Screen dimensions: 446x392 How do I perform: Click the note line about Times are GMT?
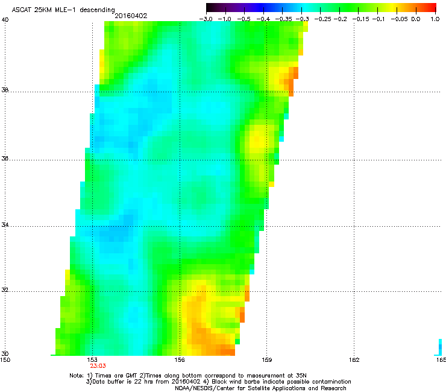pyautogui.click(x=188, y=376)
